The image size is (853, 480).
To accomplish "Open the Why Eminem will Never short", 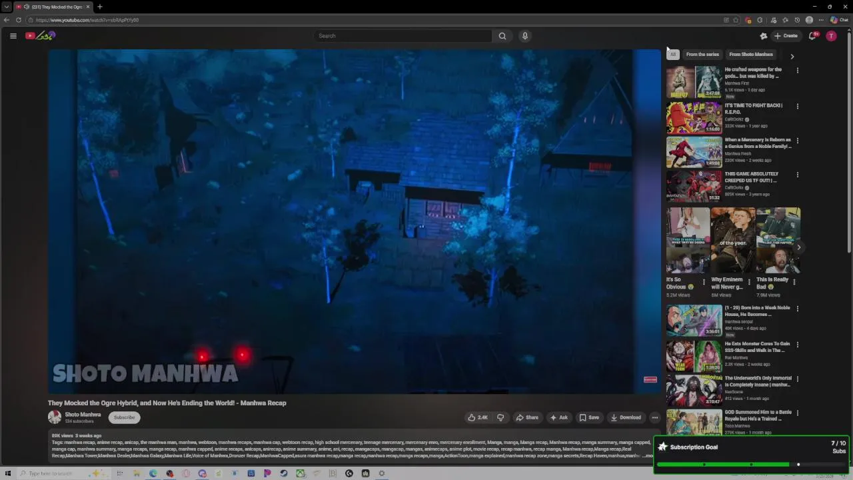I will coord(733,241).
